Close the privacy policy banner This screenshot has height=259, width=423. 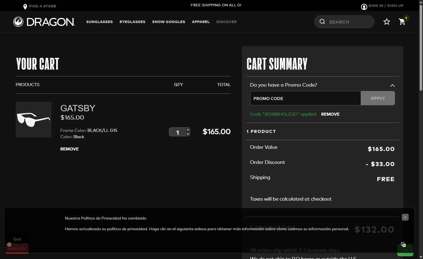click(x=405, y=217)
